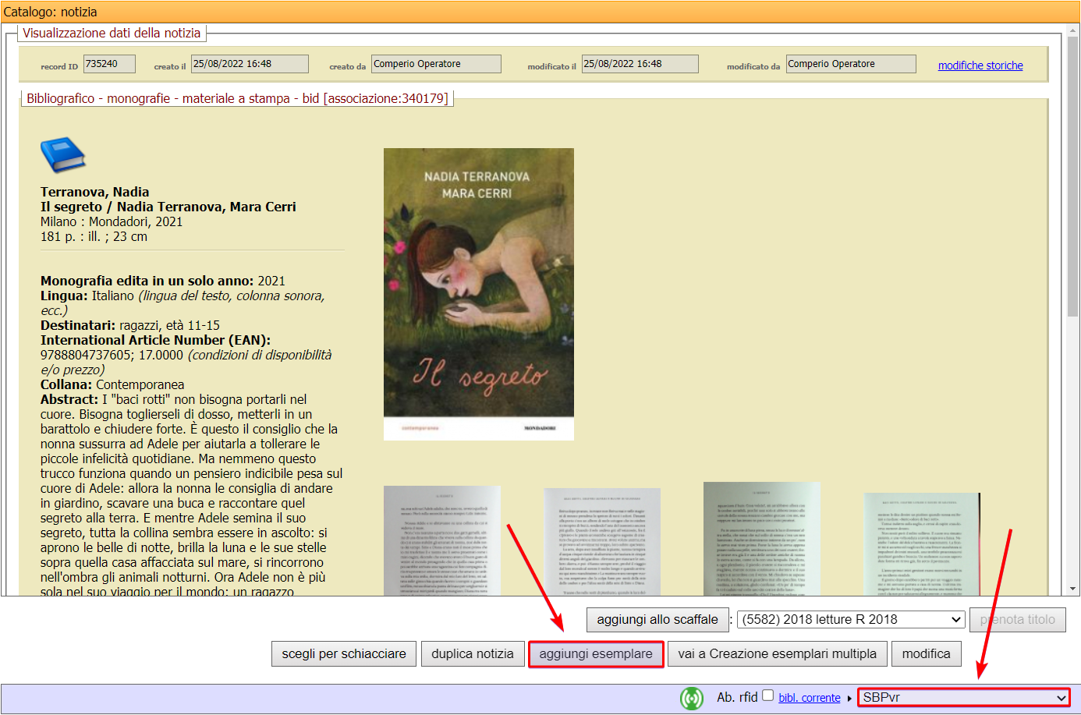This screenshot has width=1081, height=715.
Task: Click the aggiungi allo scaffale button
Action: tap(657, 619)
